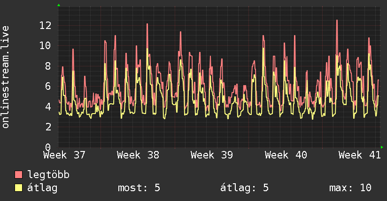Click the Week 38 axis label

138,155
